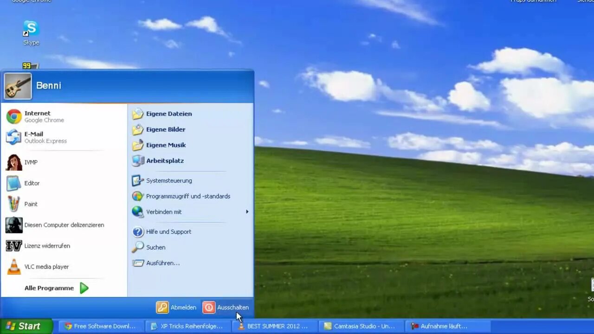Viewport: 594px width, 334px height.
Task: Click the Ausführen run icon
Action: coord(138,263)
